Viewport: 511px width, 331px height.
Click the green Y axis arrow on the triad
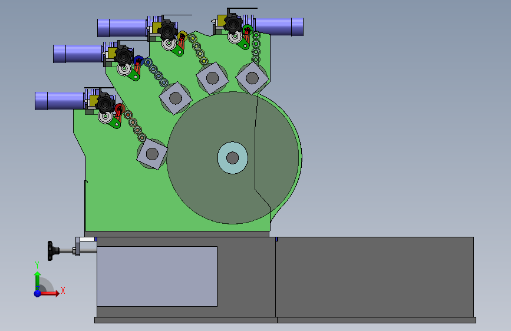[38, 280]
